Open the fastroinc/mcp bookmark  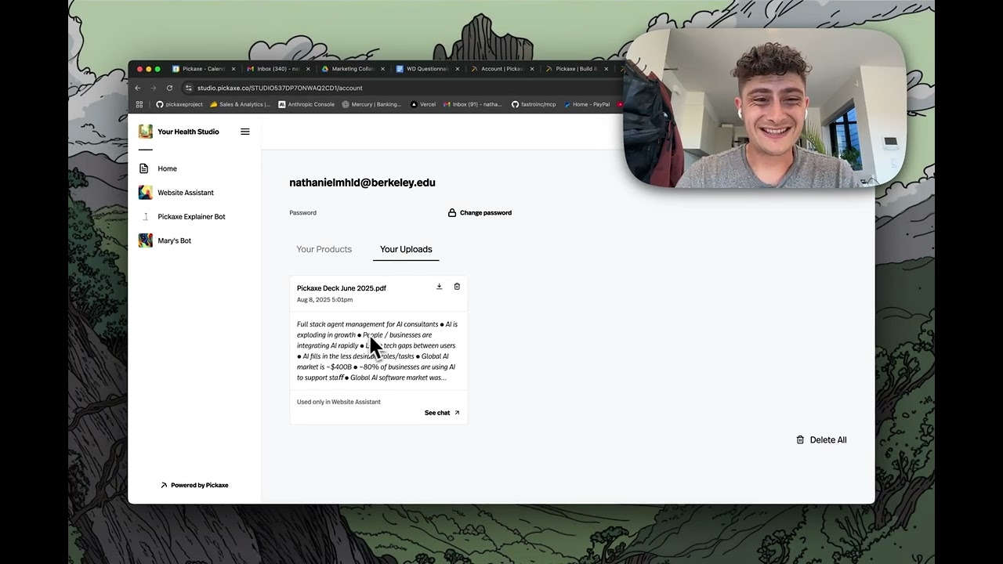(x=534, y=104)
